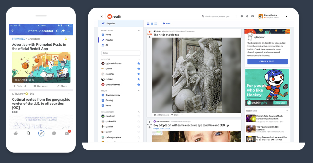Open the Gaming multi

point(107,100)
